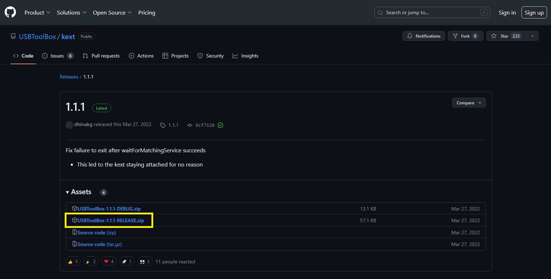Open the Pull requests tab

click(x=101, y=56)
